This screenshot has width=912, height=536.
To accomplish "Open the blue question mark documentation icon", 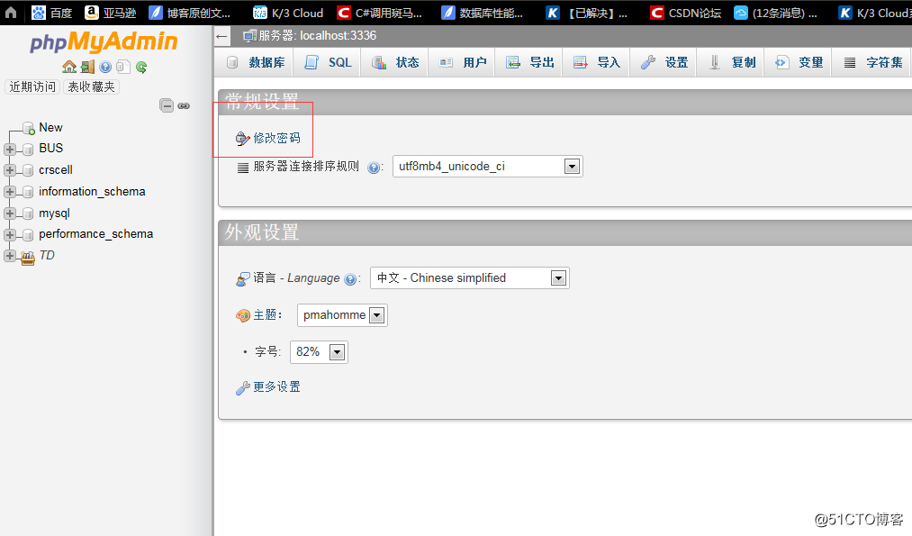I will pyautogui.click(x=105, y=67).
